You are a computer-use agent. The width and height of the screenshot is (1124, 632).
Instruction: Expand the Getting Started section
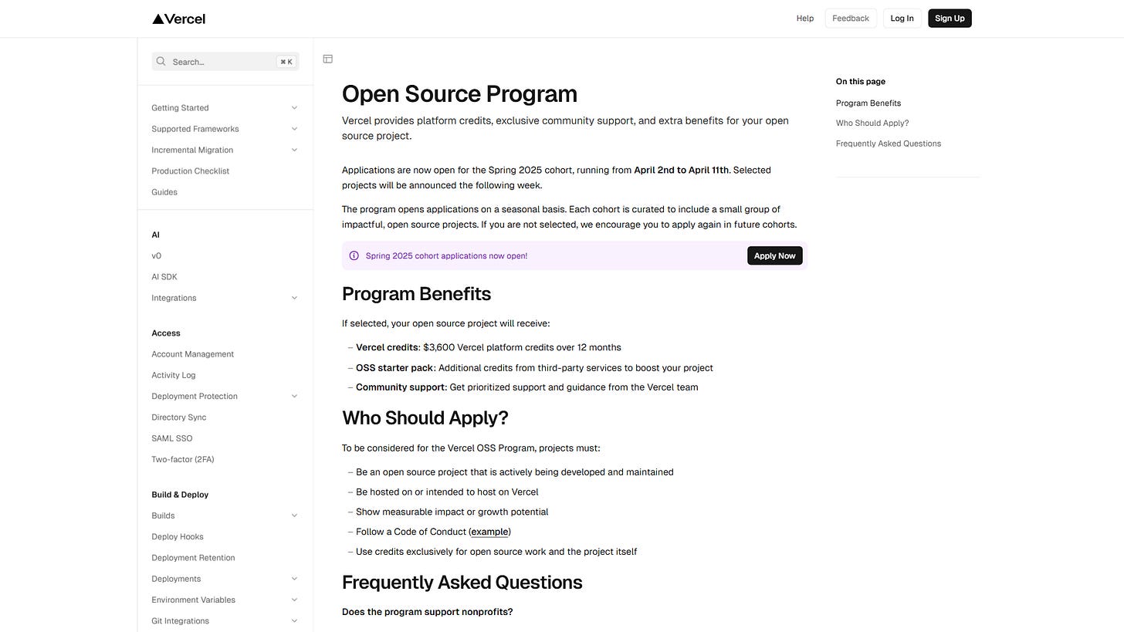(x=294, y=108)
